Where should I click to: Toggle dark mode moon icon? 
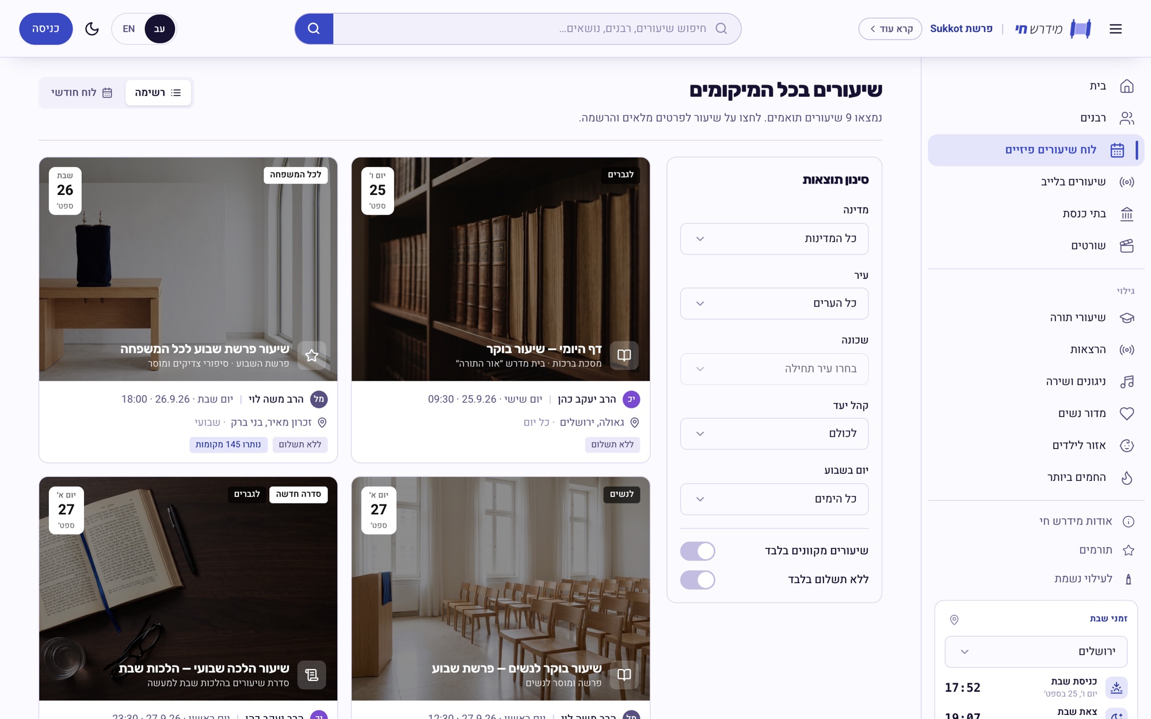(x=92, y=29)
